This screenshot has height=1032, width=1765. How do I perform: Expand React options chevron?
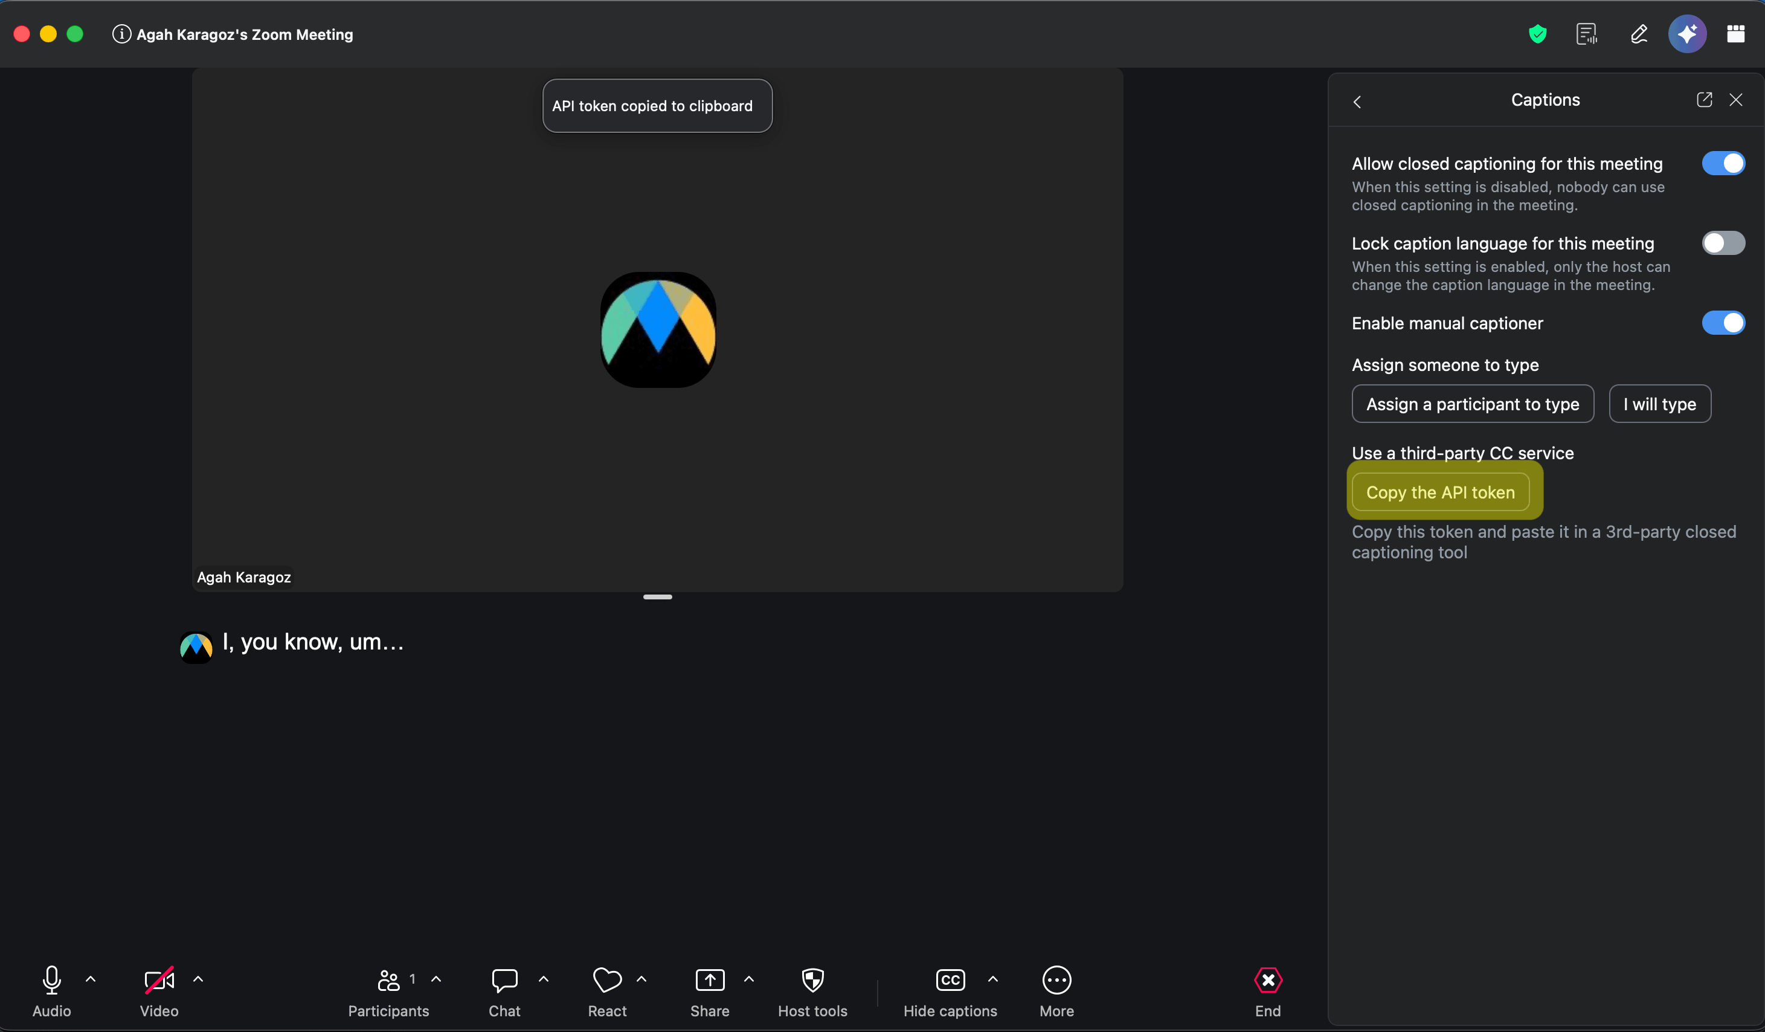coord(641,979)
